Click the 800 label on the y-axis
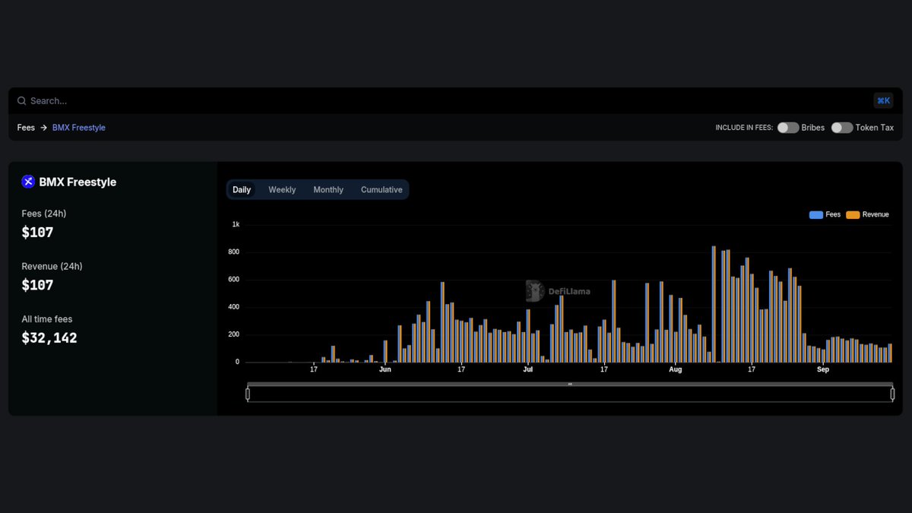 tap(234, 252)
